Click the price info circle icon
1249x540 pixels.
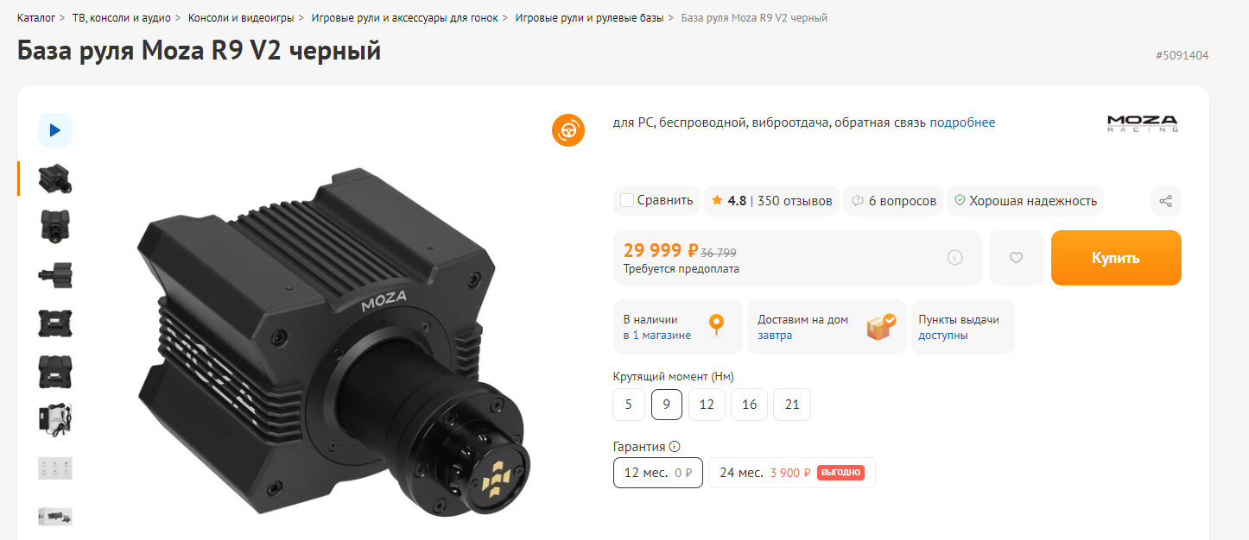click(954, 257)
